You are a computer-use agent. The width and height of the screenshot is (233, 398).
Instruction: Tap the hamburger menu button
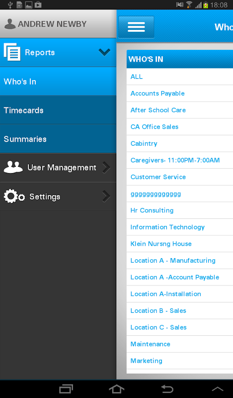136,27
